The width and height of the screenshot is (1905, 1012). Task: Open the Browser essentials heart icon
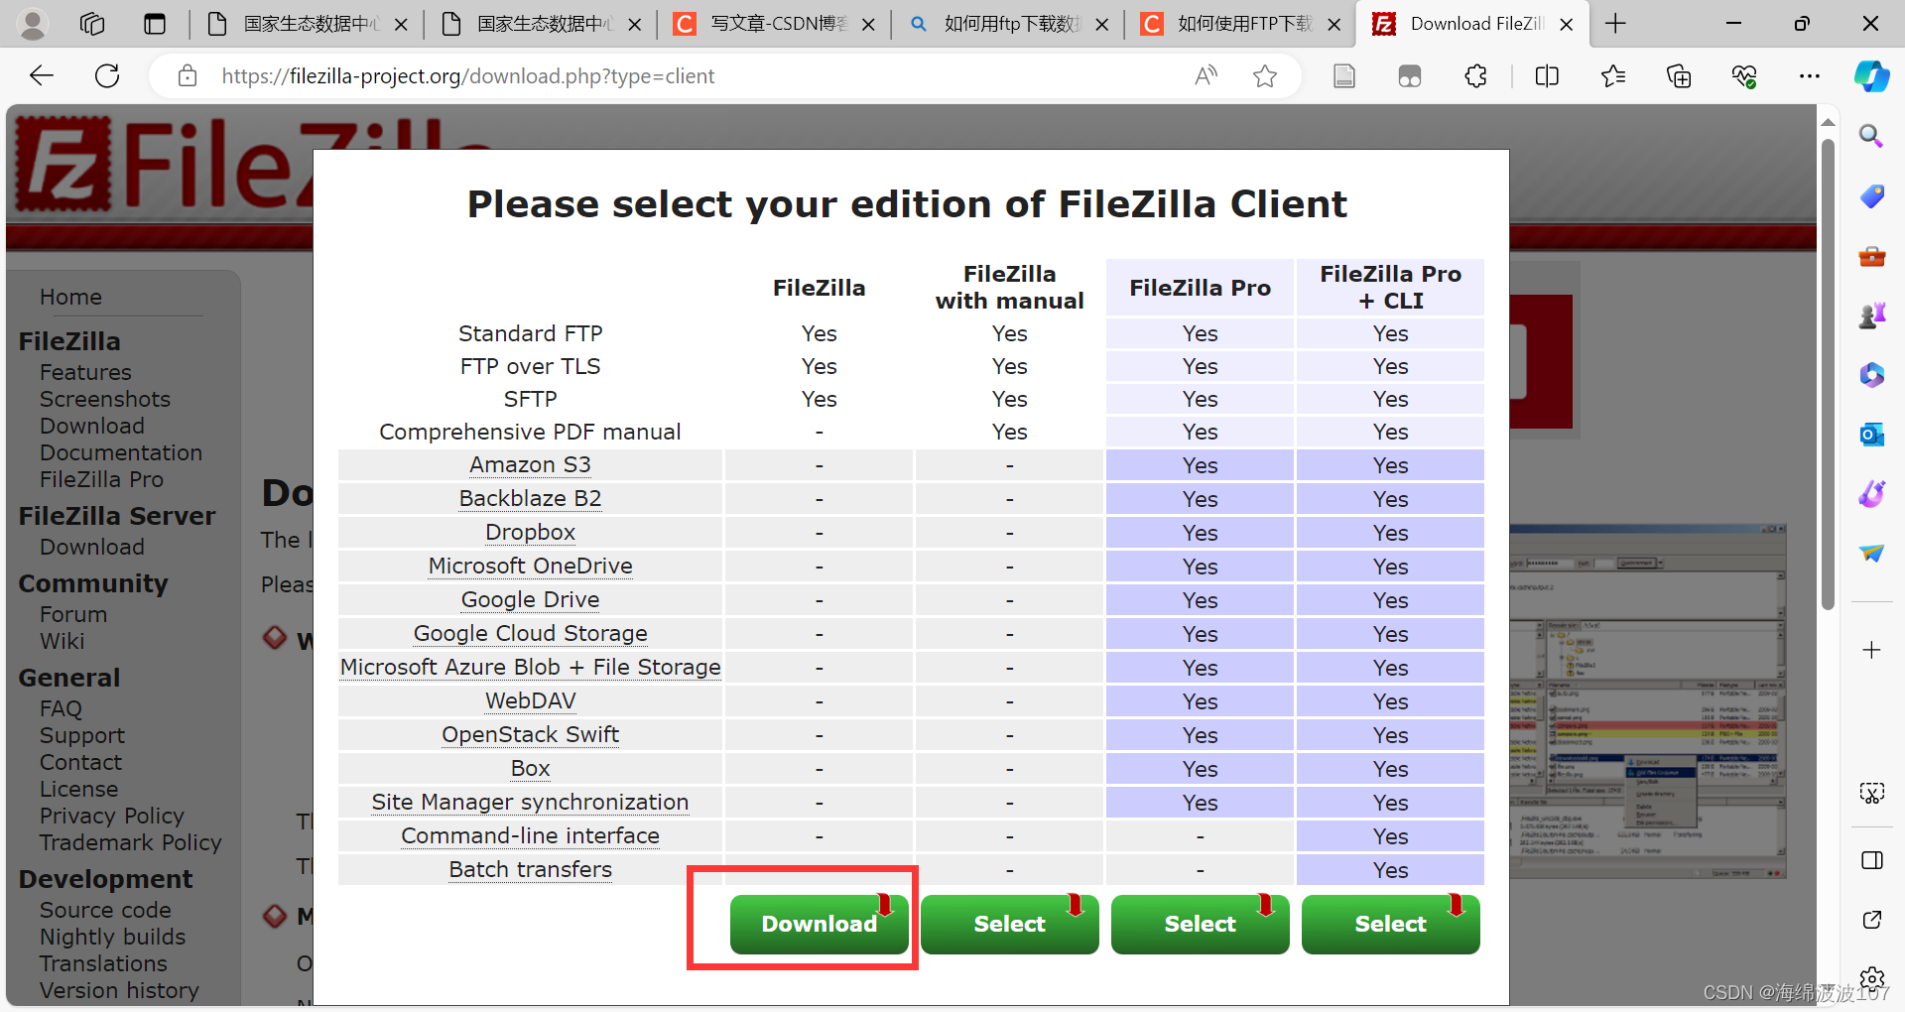1744,76
